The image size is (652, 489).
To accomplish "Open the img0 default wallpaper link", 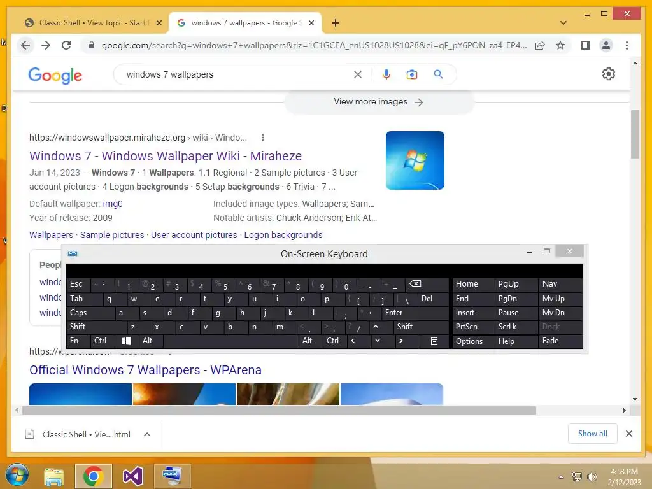I will (x=113, y=204).
